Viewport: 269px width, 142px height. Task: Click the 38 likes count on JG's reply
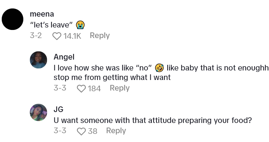point(92,131)
